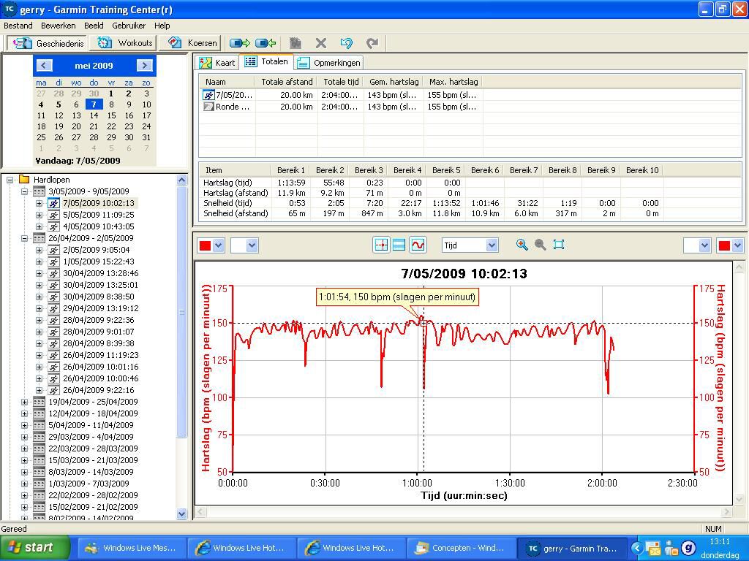This screenshot has height=561, width=749.
Task: Zoom in on the graph
Action: pyautogui.click(x=522, y=245)
